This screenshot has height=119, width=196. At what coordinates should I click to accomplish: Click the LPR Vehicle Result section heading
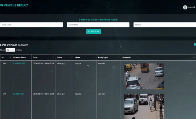[14, 45]
